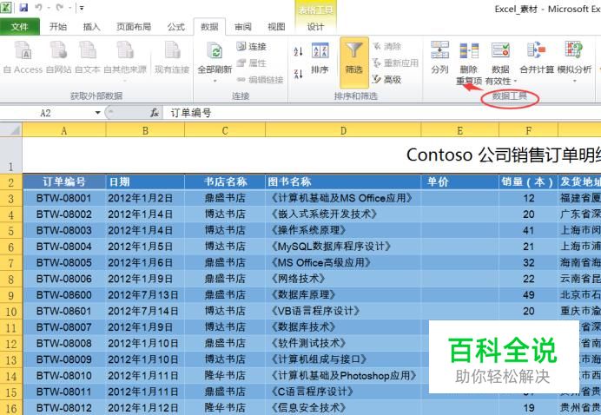Click cell 隆华书店 in row 14

225,376
